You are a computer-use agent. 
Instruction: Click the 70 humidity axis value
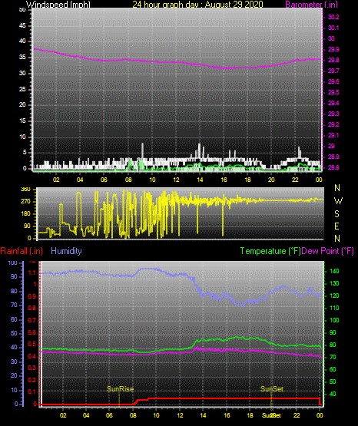click(x=14, y=305)
